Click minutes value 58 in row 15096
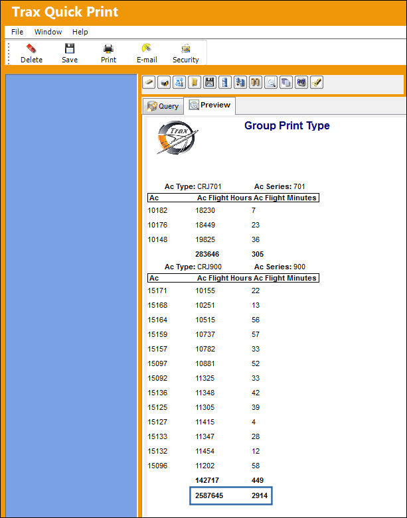The height and width of the screenshot is (518, 407). (256, 466)
